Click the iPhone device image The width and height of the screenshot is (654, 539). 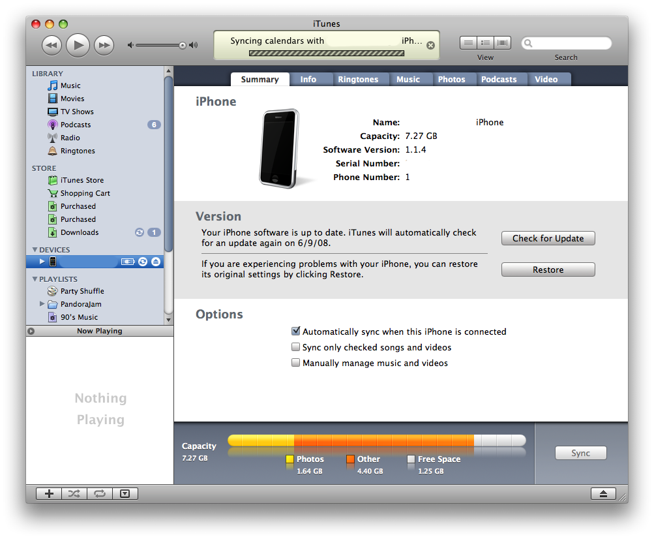click(280, 148)
